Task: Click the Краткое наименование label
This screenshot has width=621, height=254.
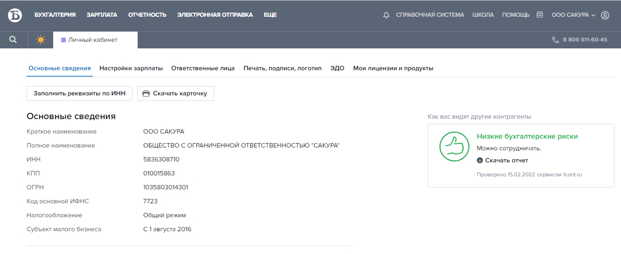Action: 62,132
